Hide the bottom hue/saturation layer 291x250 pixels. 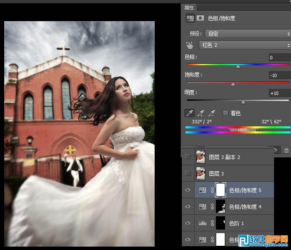188,239
